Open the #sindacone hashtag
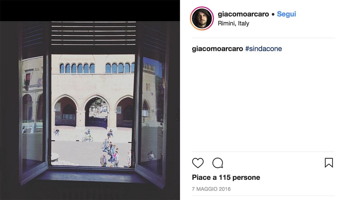 (264, 49)
